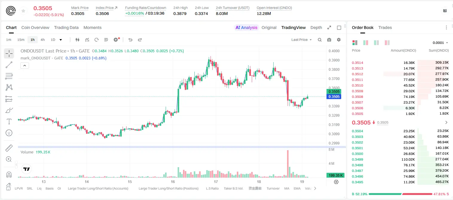Select the trend line drawing tool
Screen dimensions: 453x200
click(9, 65)
